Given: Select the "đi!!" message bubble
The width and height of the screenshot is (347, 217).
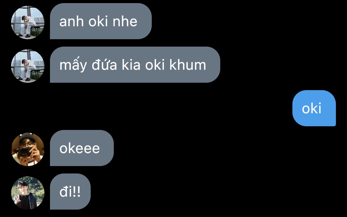Looking at the screenshot, I should 70,192.
